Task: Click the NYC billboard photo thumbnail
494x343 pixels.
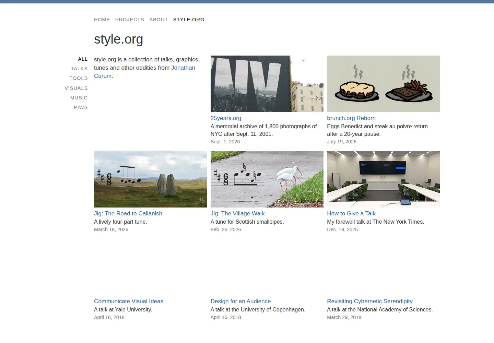Action: pos(267,84)
